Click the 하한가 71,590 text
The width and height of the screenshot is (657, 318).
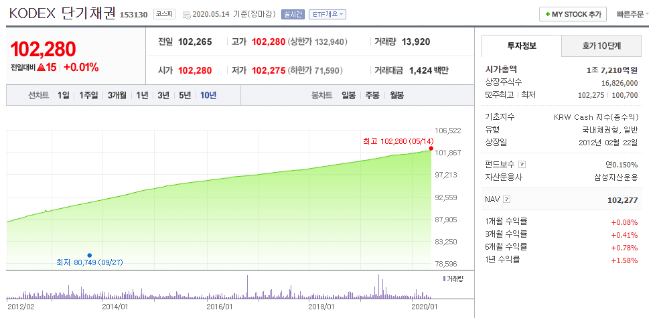coord(315,70)
